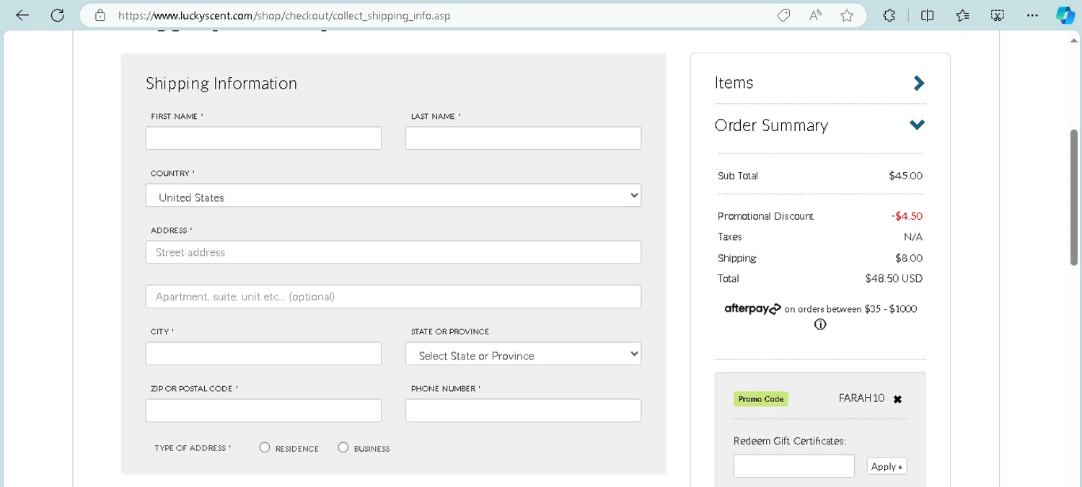The image size is (1082, 487).
Task: Remove the FARAH10 promo code
Action: click(897, 399)
